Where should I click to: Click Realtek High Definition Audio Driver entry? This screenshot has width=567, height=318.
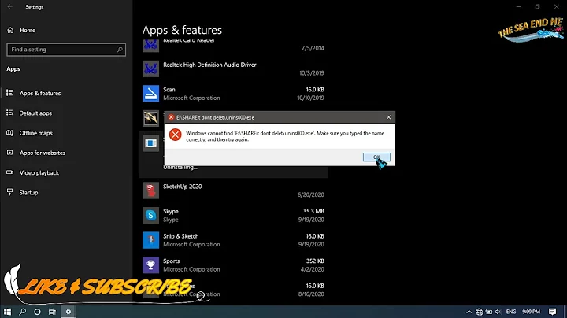coord(209,65)
